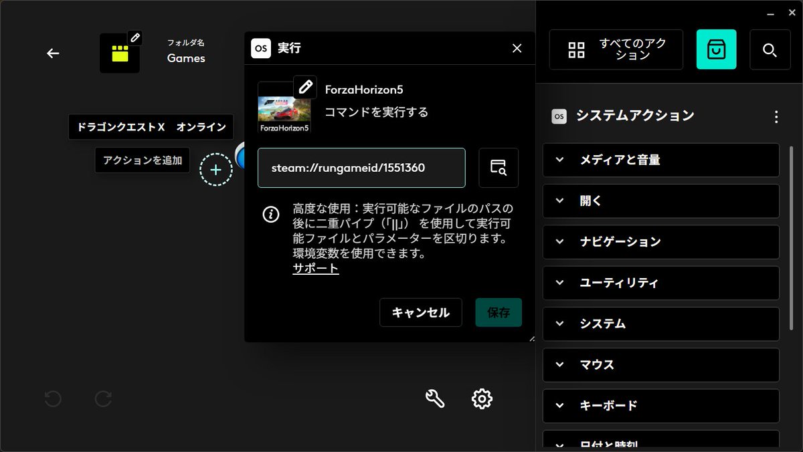803x452 pixels.
Task: Close the 実行 dialog
Action: tap(517, 48)
